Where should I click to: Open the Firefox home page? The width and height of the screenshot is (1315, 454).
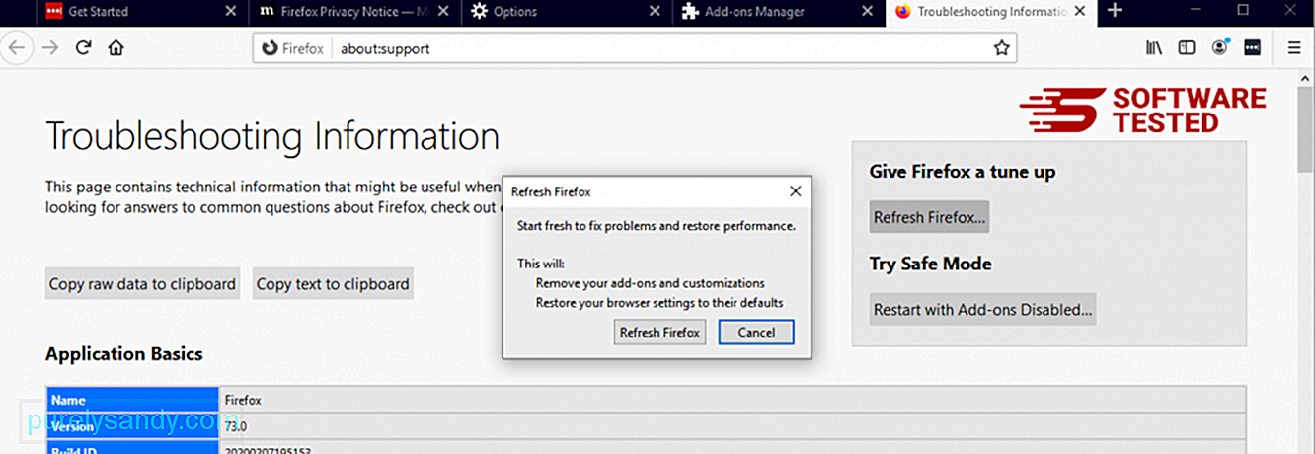(116, 47)
